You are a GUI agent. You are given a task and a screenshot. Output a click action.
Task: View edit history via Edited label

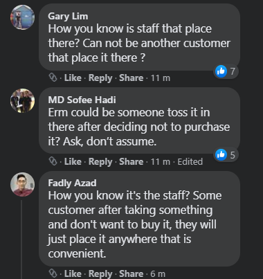(190, 161)
